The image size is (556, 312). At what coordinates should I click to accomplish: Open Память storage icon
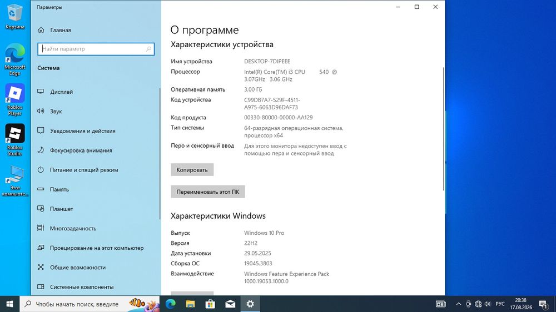pyautogui.click(x=41, y=189)
